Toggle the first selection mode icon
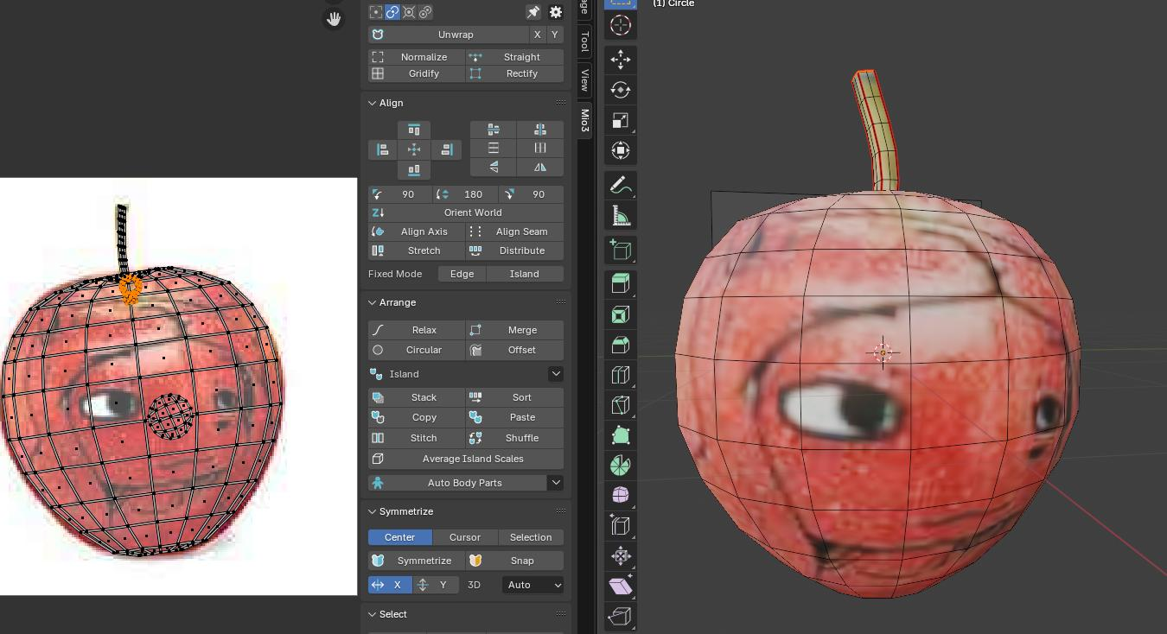Screen dimensions: 1167x634 point(376,12)
